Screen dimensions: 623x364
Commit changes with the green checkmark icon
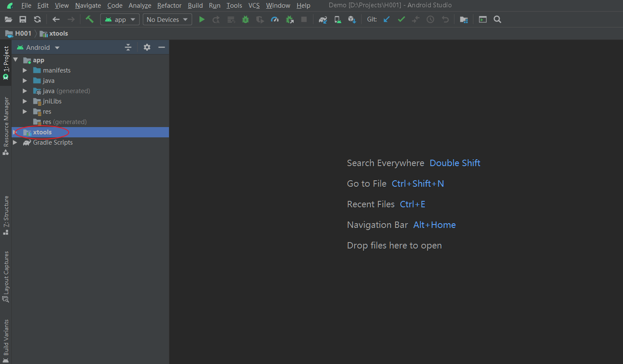click(x=401, y=19)
